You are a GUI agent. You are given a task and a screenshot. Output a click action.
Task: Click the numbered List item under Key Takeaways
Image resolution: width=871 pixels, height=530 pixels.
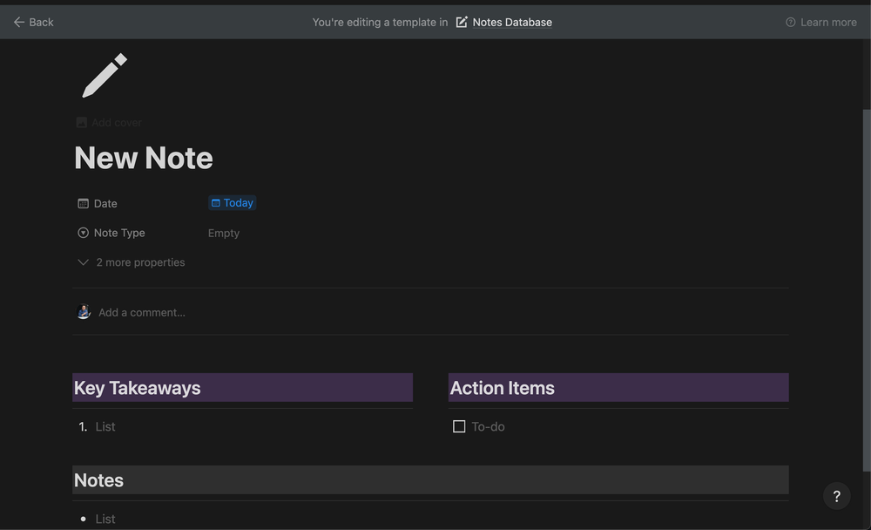tap(105, 426)
